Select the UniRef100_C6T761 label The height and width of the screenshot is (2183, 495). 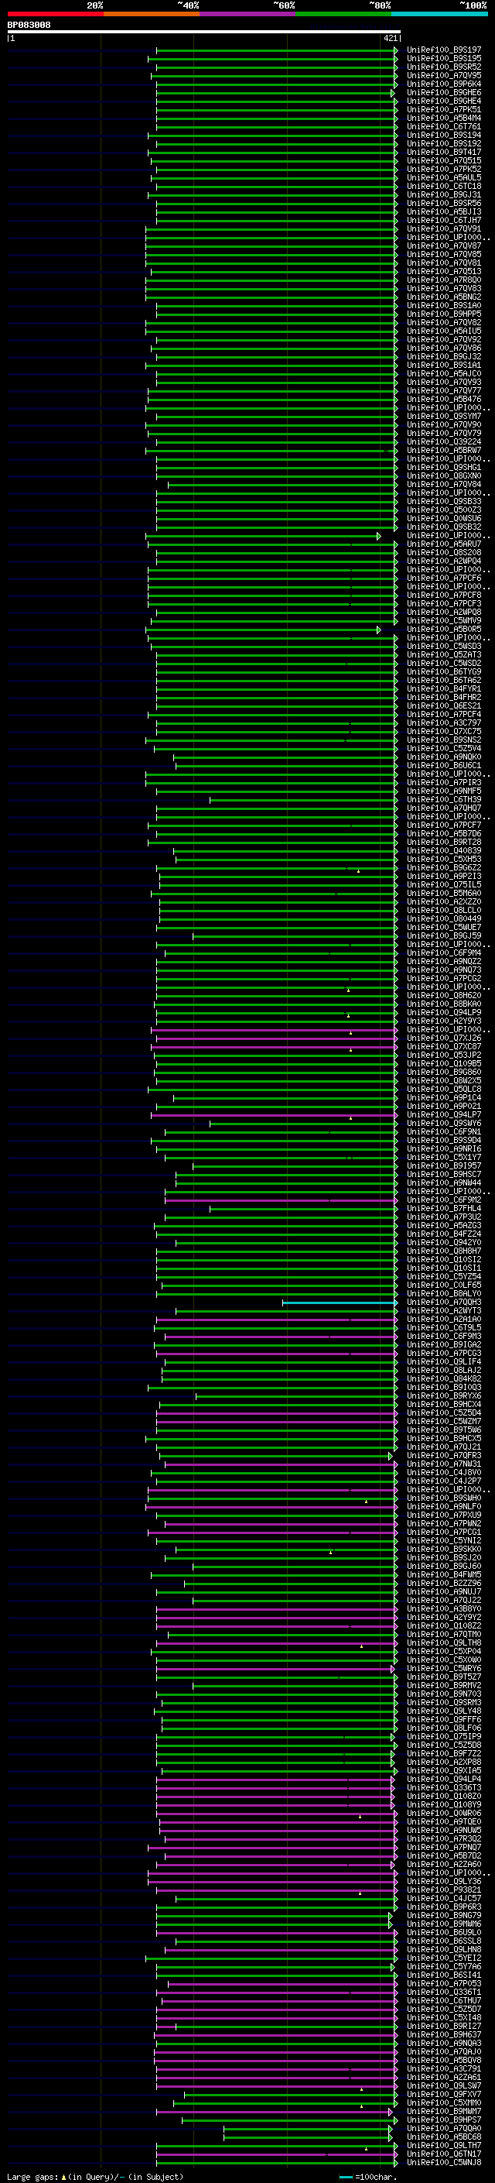pyautogui.click(x=444, y=126)
